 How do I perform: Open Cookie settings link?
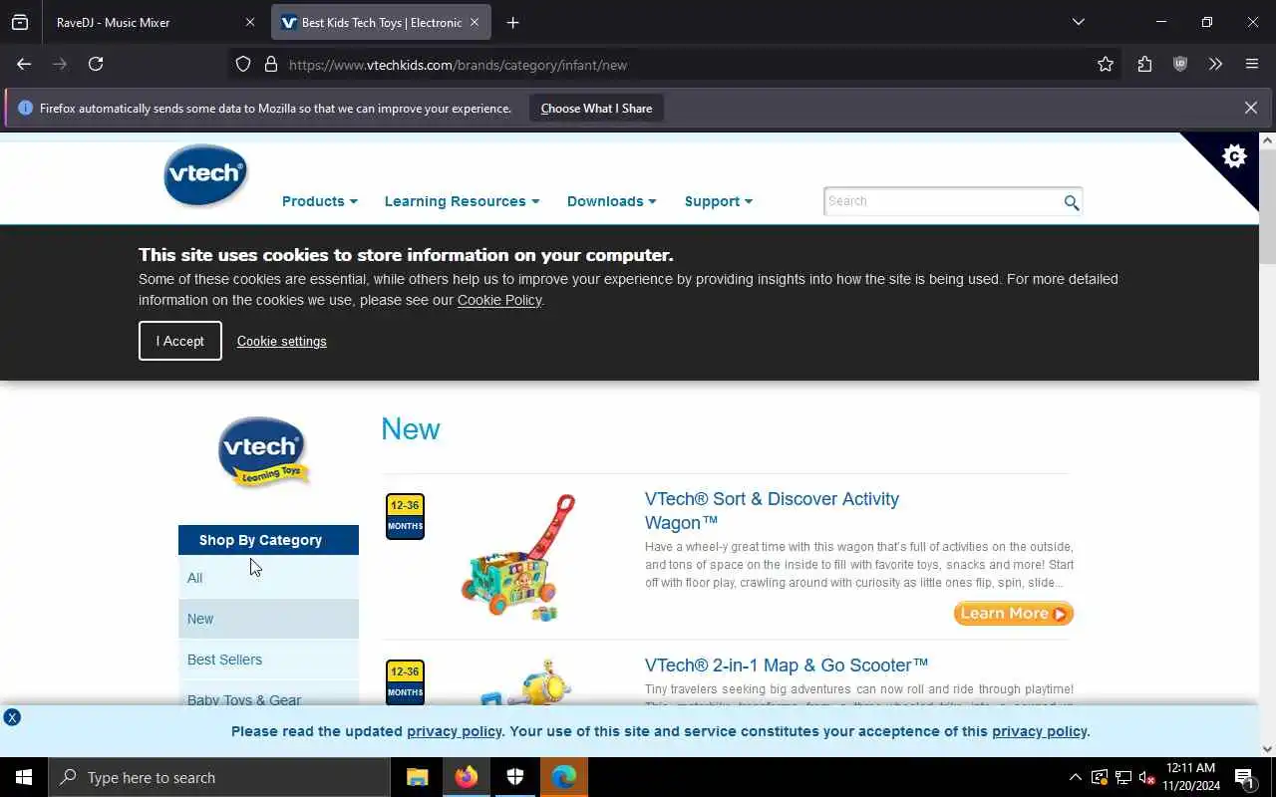point(281,341)
